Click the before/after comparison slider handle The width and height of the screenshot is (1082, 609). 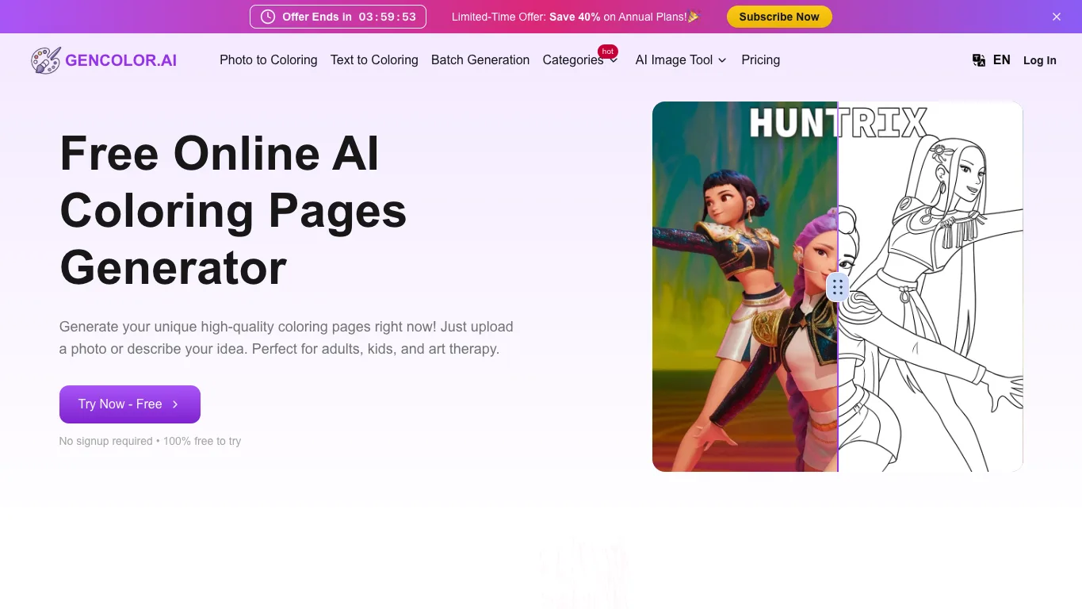click(838, 287)
